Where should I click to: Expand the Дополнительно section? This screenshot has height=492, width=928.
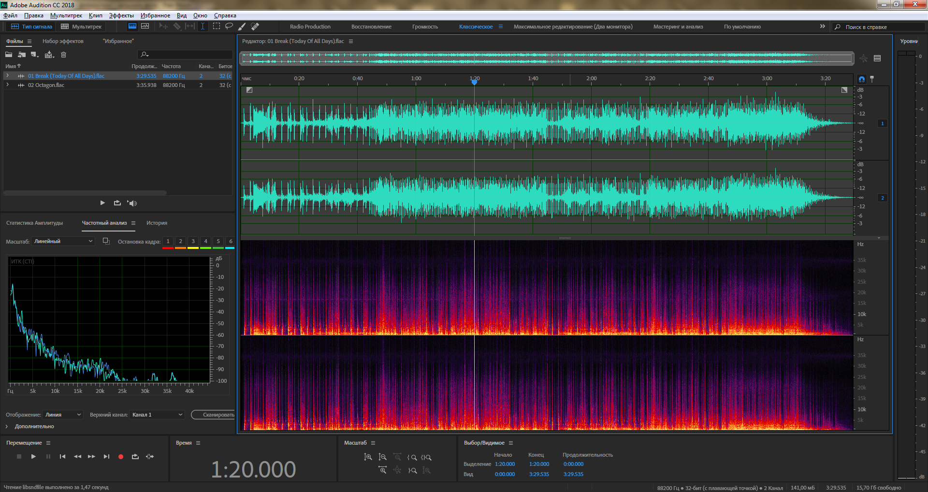coord(7,426)
